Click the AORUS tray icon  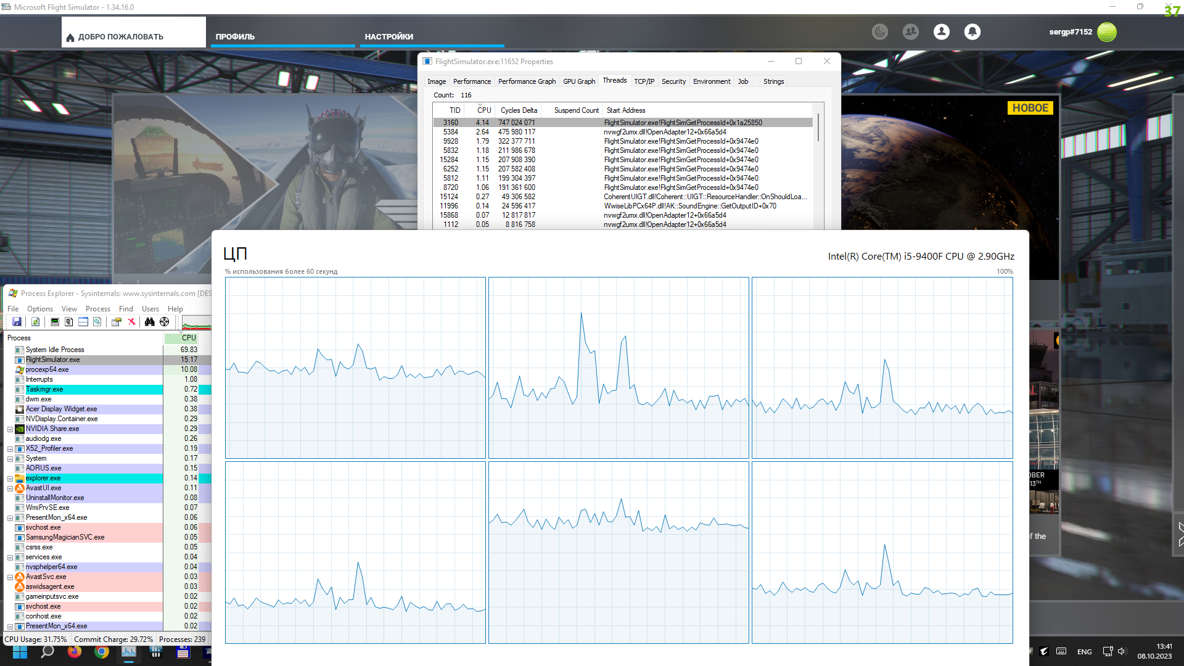[x=1044, y=651]
